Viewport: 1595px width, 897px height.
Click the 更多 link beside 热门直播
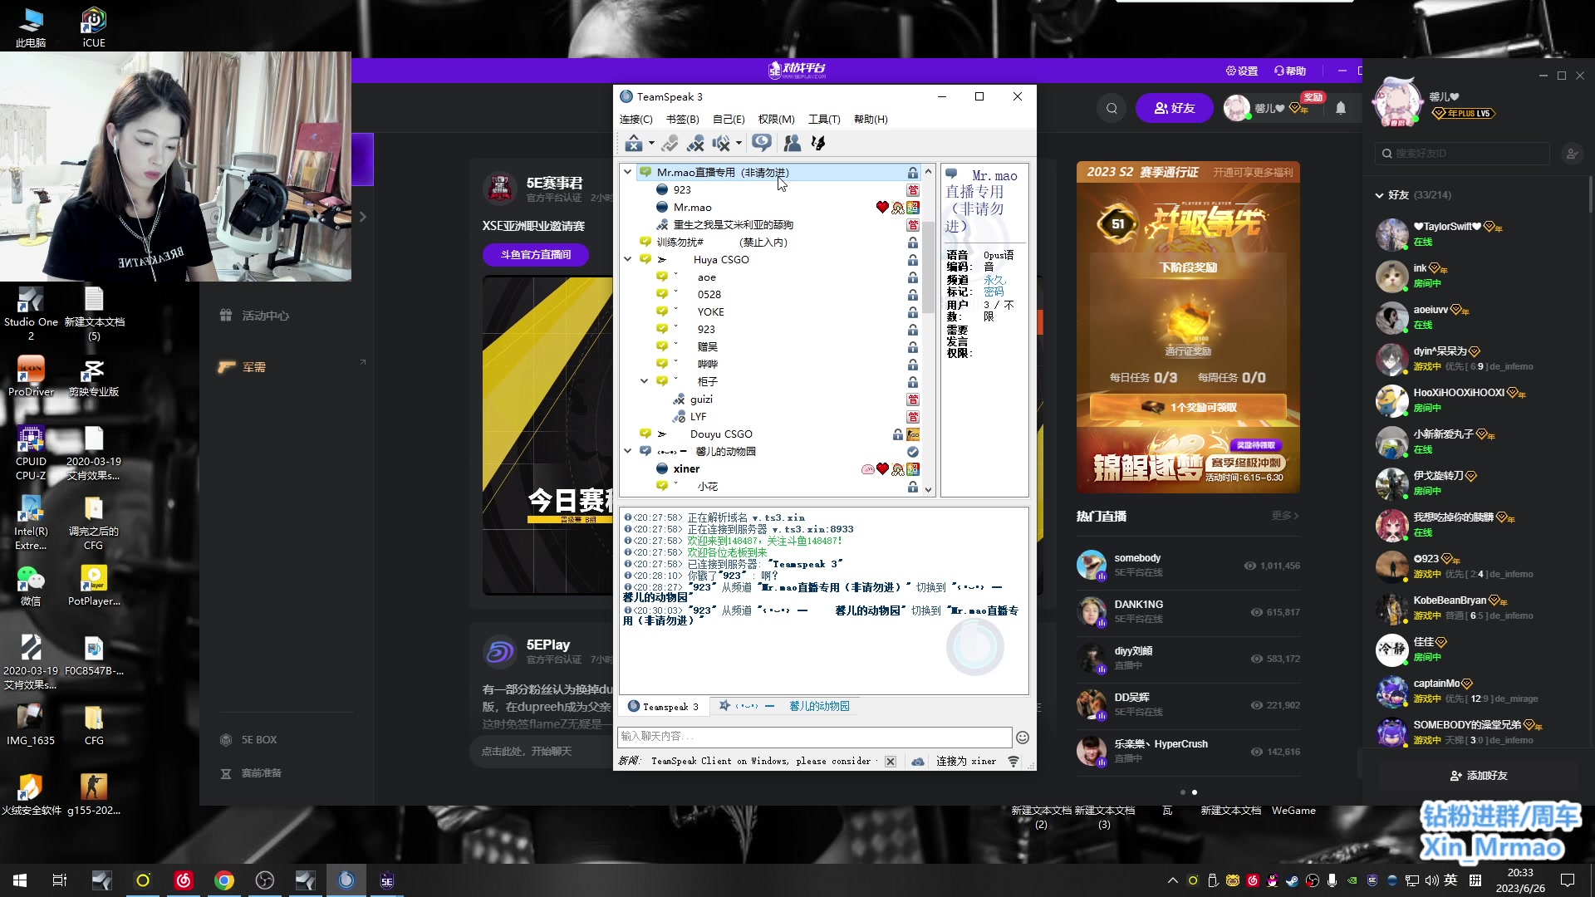(1284, 516)
